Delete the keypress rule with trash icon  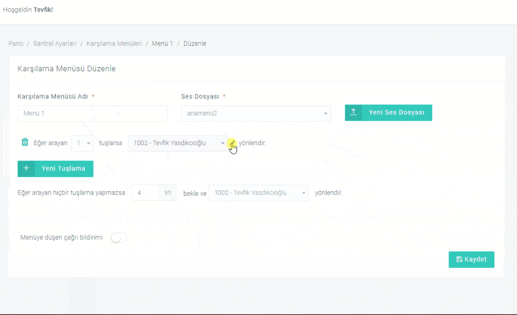coord(24,142)
